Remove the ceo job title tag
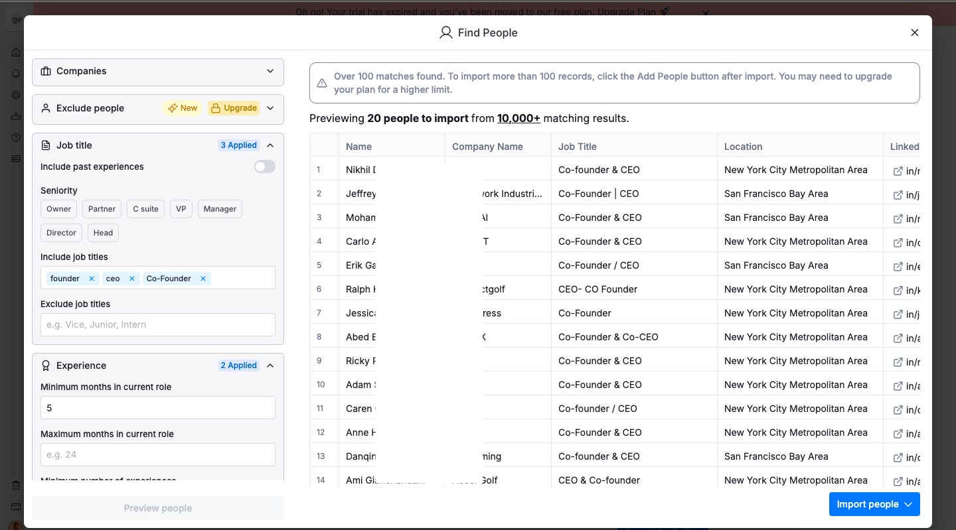The width and height of the screenshot is (956, 530). (x=132, y=279)
